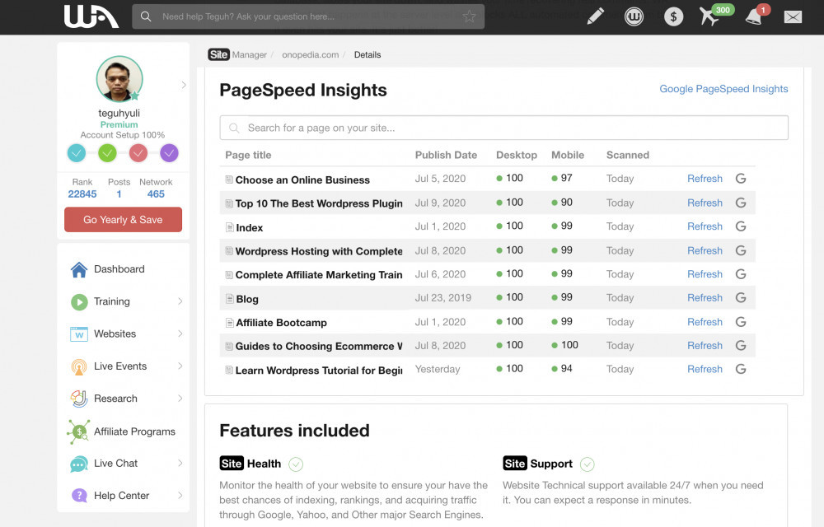Click the star icon in help search bar
The height and width of the screenshot is (527, 824).
pos(469,16)
